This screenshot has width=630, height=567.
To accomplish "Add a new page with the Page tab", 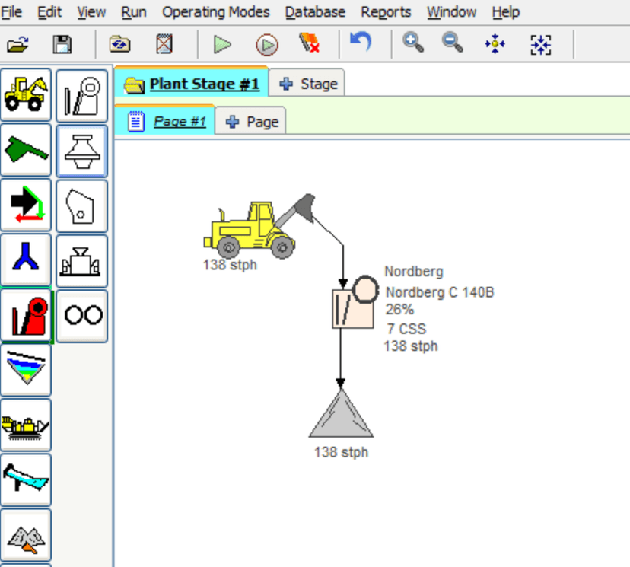I will (x=253, y=122).
